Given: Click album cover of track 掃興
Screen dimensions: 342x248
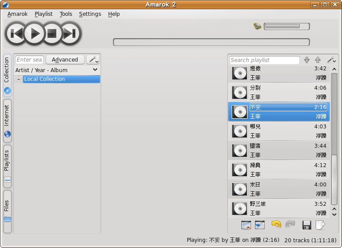Looking at the screenshot, I should pyautogui.click(x=240, y=170).
